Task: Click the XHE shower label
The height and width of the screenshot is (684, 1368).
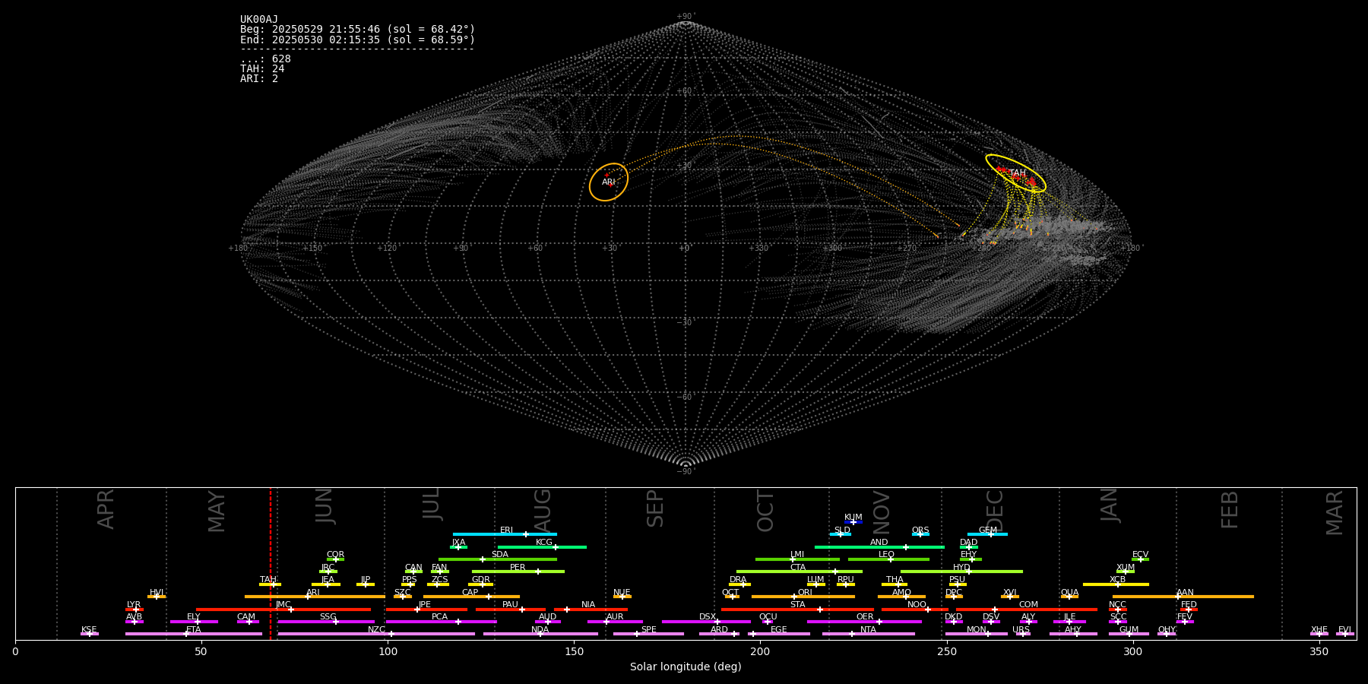Action: tap(1319, 630)
